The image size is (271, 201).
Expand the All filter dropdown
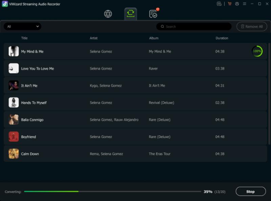pyautogui.click(x=22, y=26)
